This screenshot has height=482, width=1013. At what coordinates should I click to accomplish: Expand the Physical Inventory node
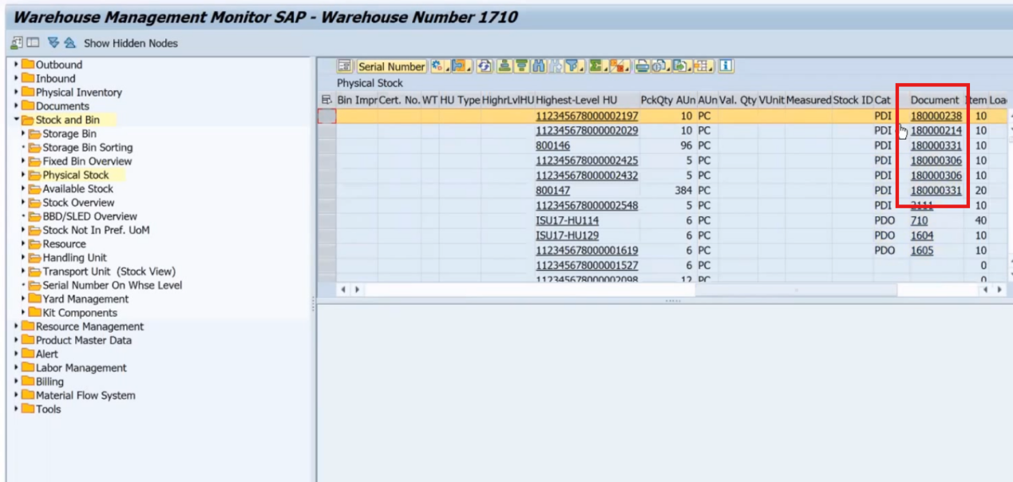pos(16,93)
